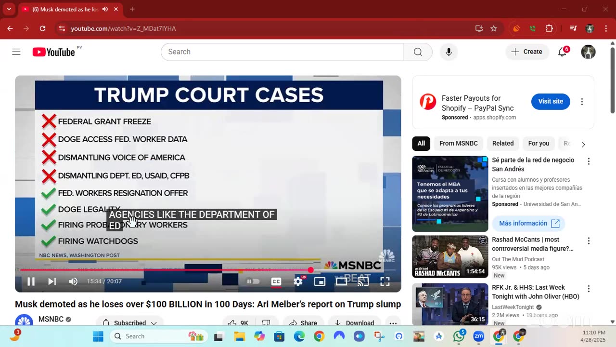Switch to miniplayer mode
Image resolution: width=616 pixels, height=347 pixels.
320,281
